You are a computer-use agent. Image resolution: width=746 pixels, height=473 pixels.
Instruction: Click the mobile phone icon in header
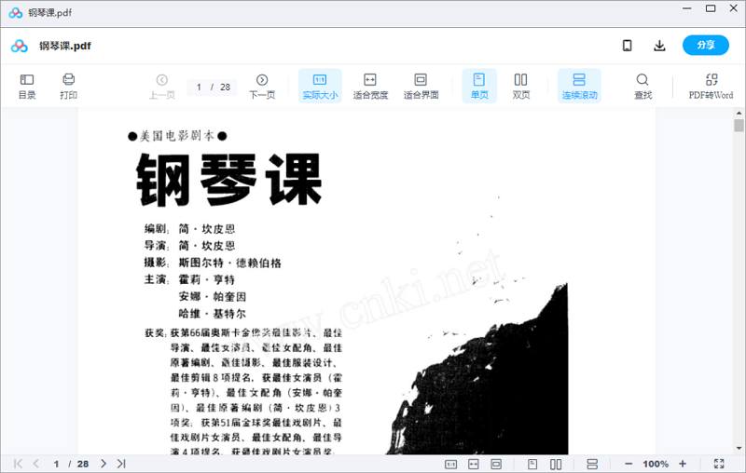[x=628, y=46]
